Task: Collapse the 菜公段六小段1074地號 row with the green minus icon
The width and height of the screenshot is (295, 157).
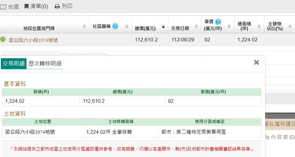Action: (3, 39)
